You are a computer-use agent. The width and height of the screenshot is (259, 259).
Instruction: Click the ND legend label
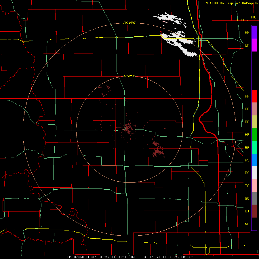point(247,224)
